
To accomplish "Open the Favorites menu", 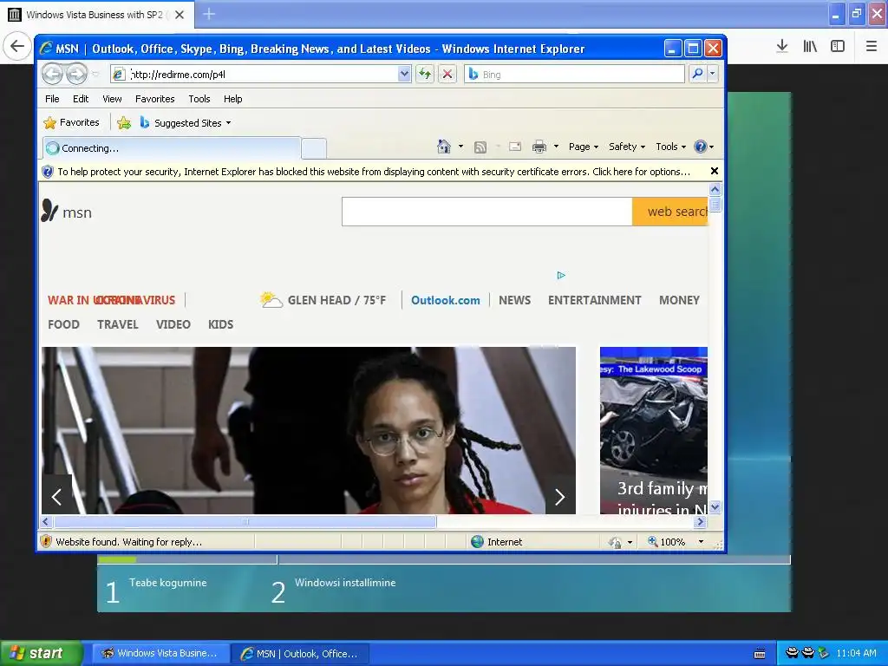I will click(x=154, y=99).
